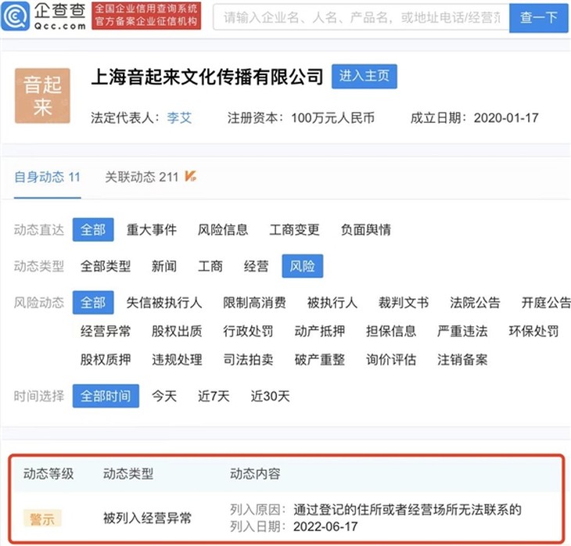The width and height of the screenshot is (571, 546).
Task: Click the Qcc.com logo icon
Action: point(16,16)
